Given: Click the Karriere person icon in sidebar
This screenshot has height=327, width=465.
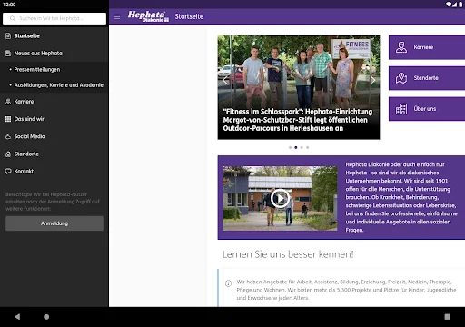Looking at the screenshot, I should 8,102.
